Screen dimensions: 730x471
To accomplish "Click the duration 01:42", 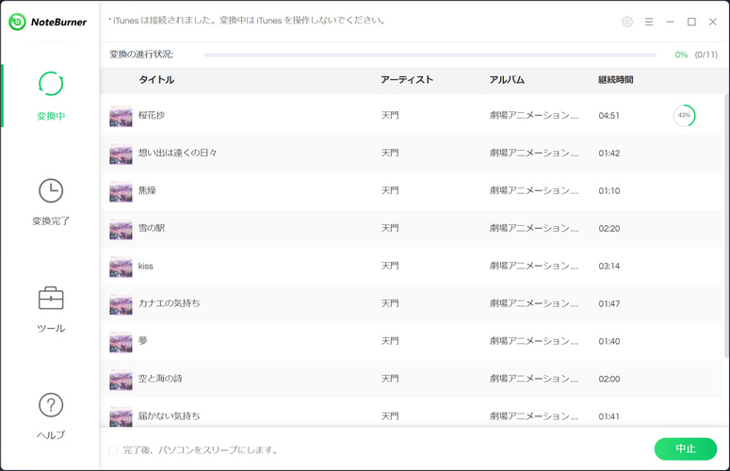I will (608, 154).
